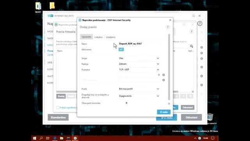Open Task View on taskbar
Image resolution: width=250 pixels, height=141 pixels.
click(48, 138)
